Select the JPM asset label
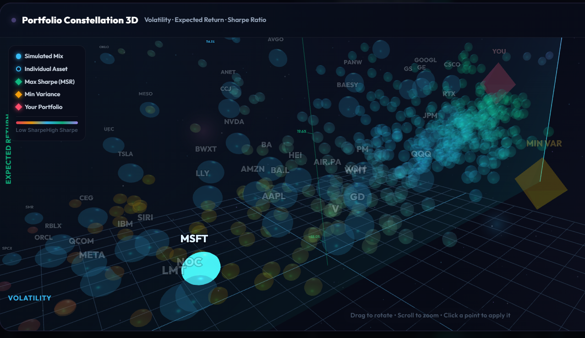Screen dimensions: 585x338 430,115
